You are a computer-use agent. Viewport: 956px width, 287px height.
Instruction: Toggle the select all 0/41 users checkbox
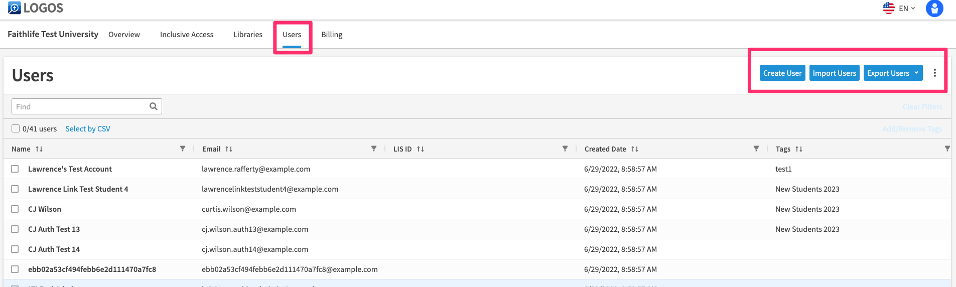click(x=16, y=128)
